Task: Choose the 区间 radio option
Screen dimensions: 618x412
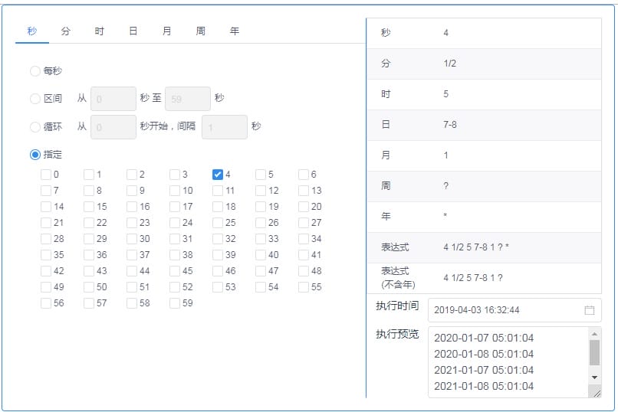Action: pyautogui.click(x=35, y=99)
